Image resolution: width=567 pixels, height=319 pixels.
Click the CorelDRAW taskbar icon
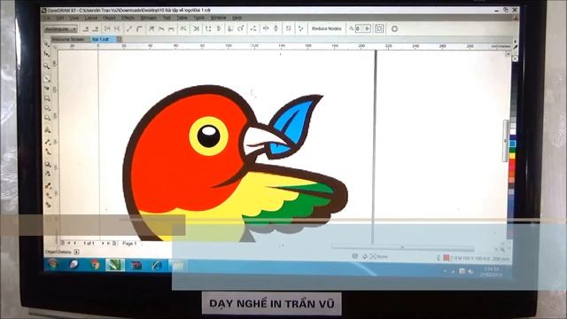point(115,265)
